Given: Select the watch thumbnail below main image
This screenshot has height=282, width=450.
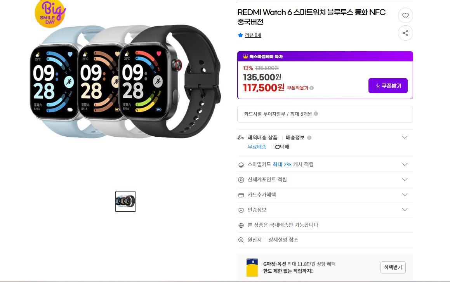Looking at the screenshot, I should pos(125,202).
